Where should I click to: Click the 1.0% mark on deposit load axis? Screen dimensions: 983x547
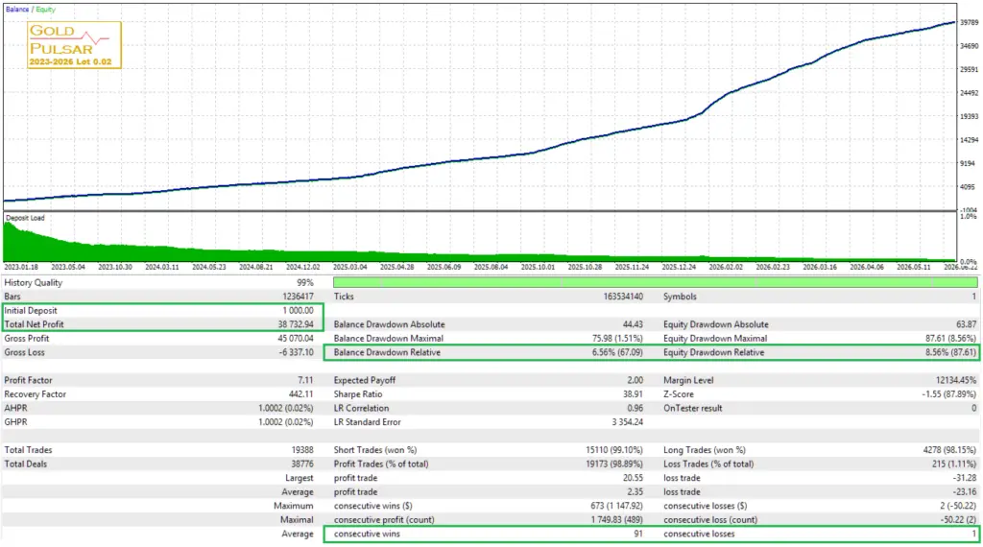pos(969,216)
